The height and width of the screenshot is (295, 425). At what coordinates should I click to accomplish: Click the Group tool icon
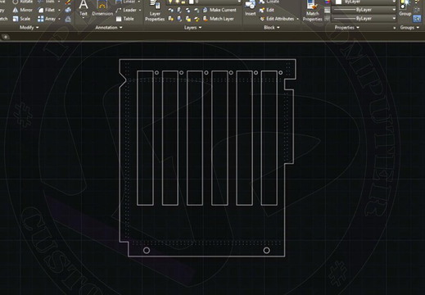point(405,8)
